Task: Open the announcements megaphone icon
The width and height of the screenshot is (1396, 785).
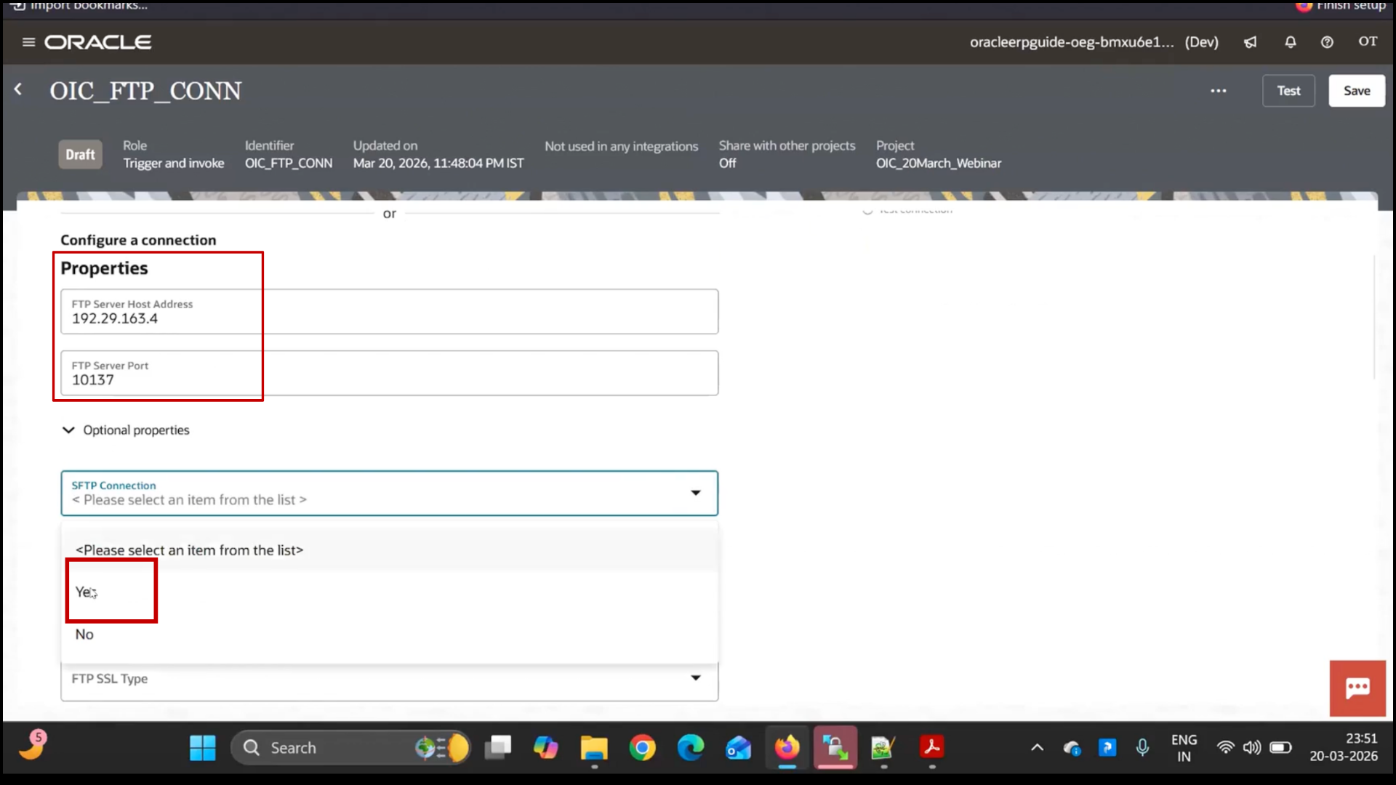Action: coord(1250,42)
